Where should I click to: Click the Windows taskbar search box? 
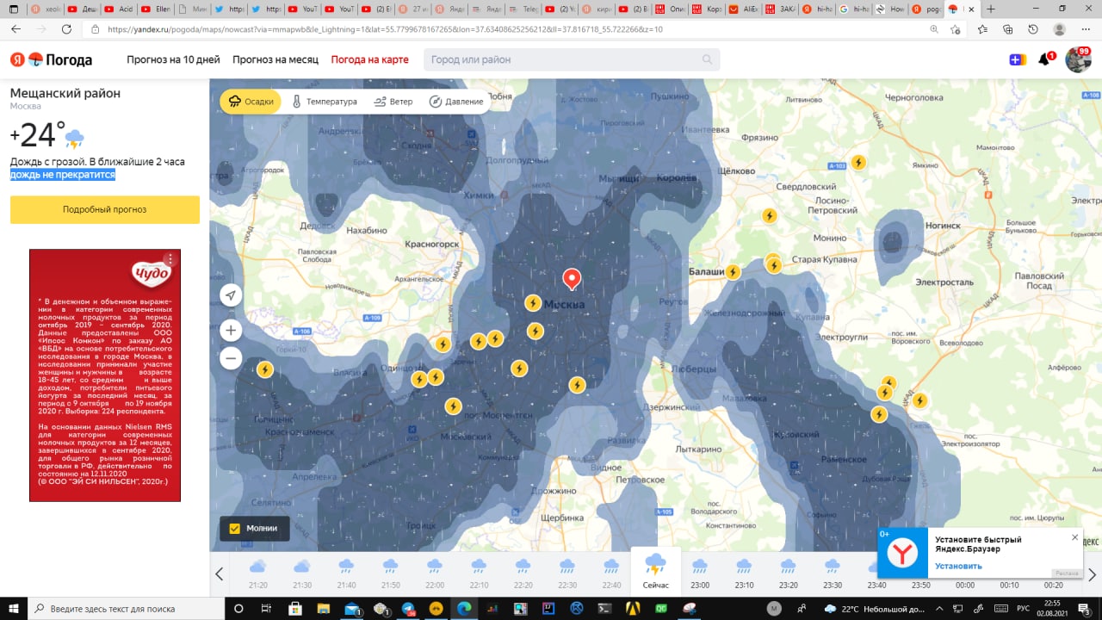pos(127,608)
